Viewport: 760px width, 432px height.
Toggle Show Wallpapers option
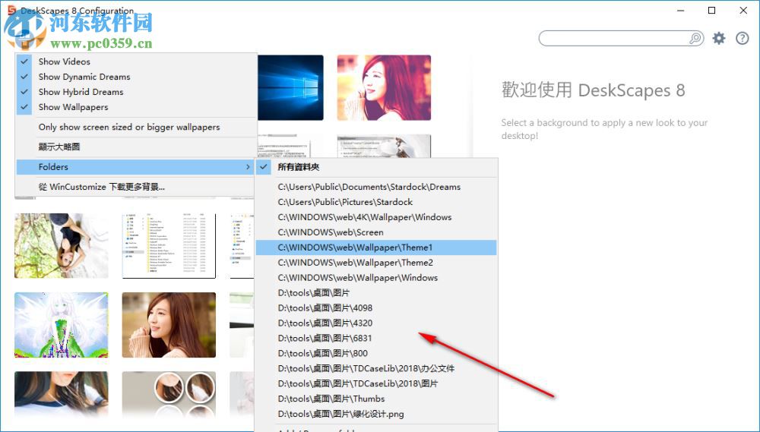[x=136, y=107]
